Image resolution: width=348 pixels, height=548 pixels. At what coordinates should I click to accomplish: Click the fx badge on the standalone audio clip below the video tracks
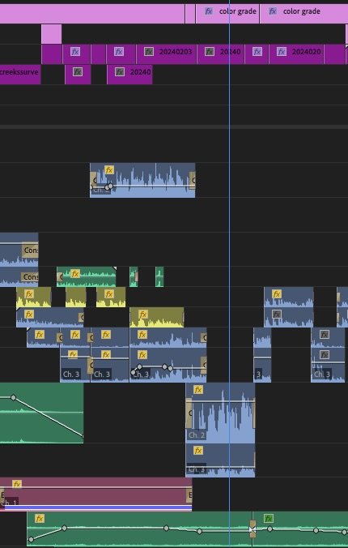coord(109,170)
